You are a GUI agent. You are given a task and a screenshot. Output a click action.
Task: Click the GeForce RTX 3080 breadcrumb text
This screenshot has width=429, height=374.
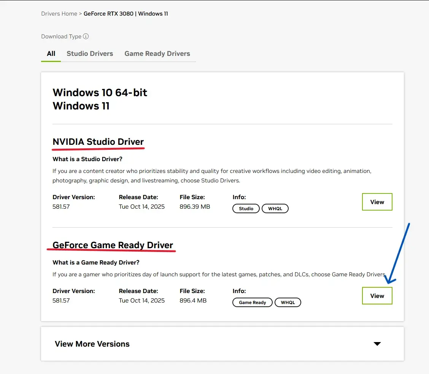click(126, 13)
